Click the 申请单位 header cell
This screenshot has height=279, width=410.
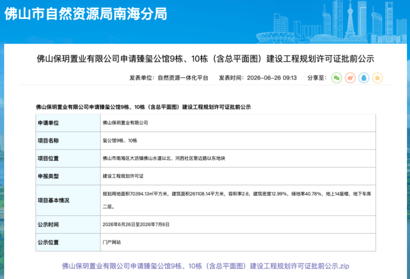pyautogui.click(x=68, y=123)
